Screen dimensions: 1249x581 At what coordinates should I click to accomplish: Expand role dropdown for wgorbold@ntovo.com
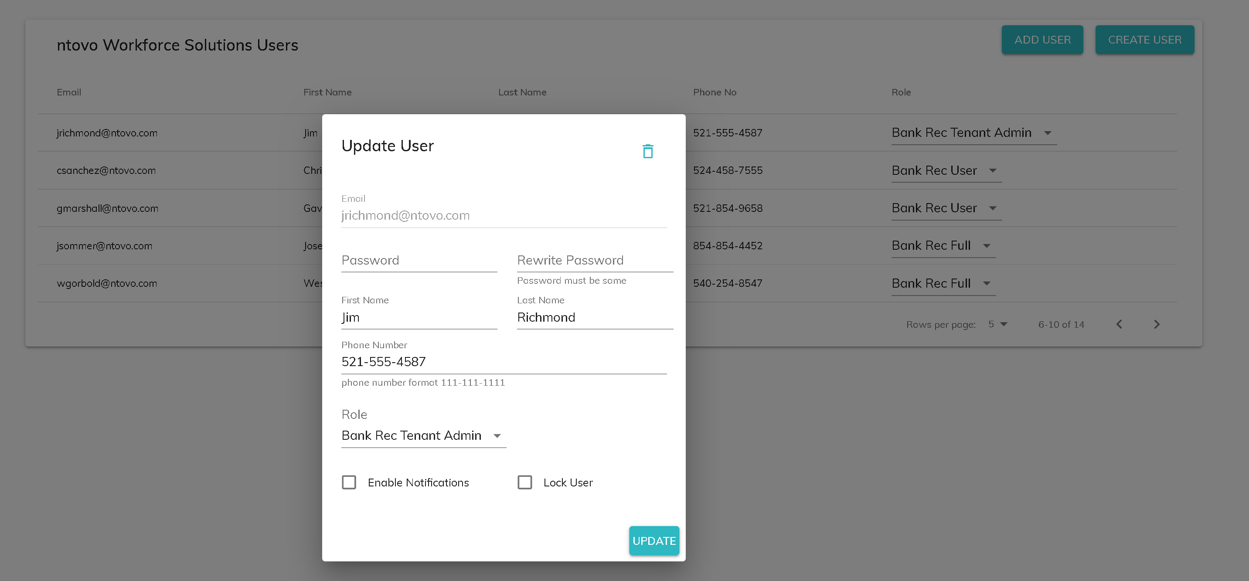click(943, 283)
